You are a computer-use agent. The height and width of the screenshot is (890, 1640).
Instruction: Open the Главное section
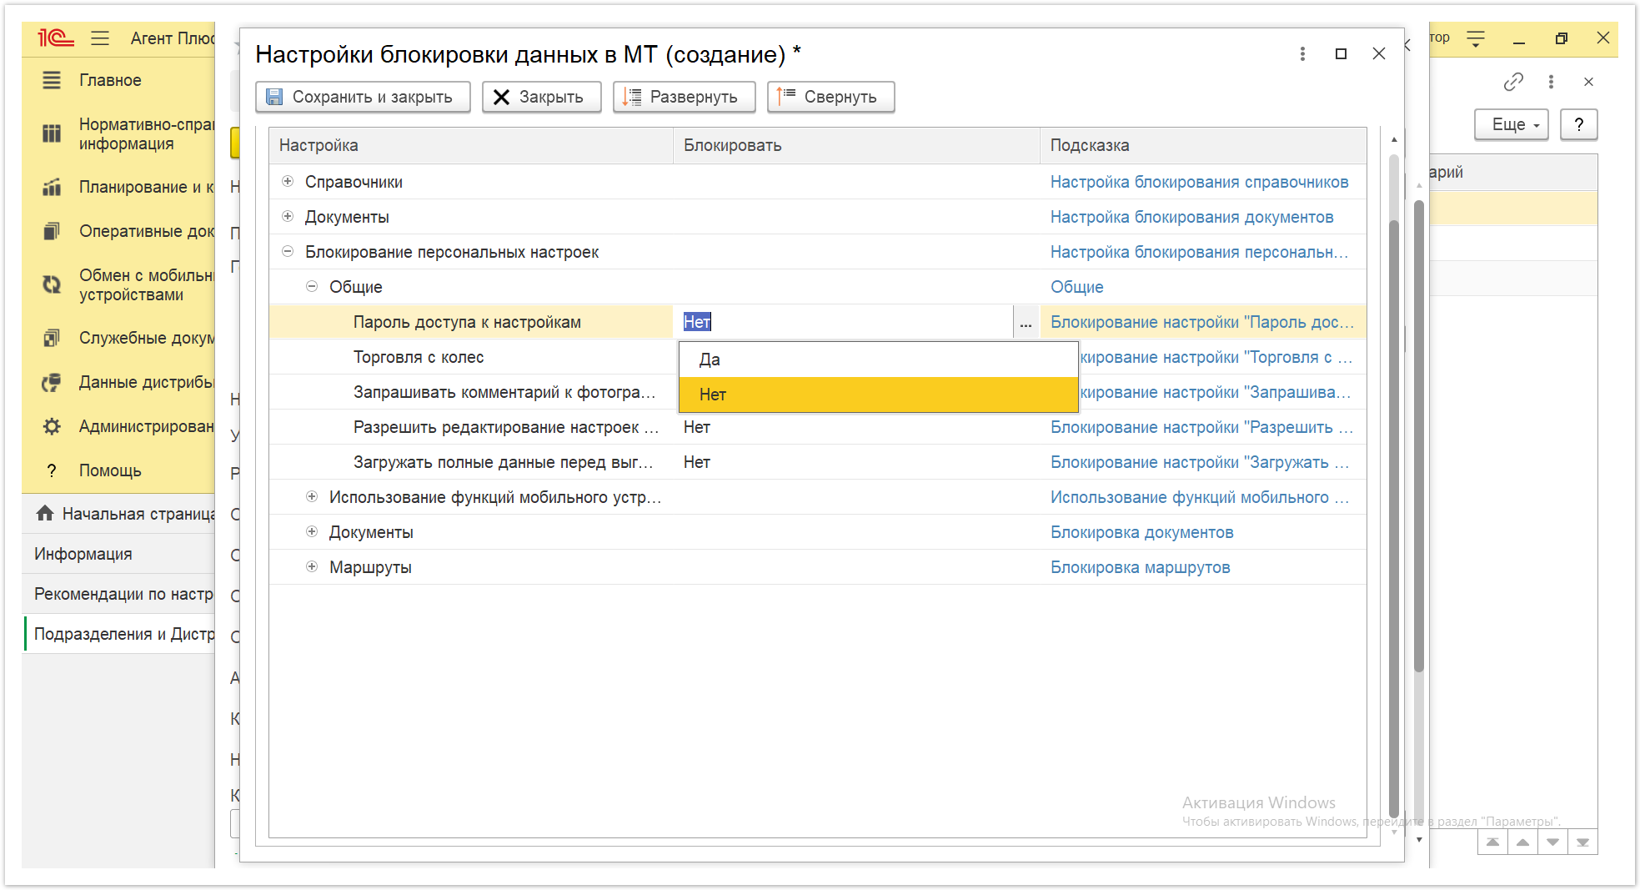[110, 80]
